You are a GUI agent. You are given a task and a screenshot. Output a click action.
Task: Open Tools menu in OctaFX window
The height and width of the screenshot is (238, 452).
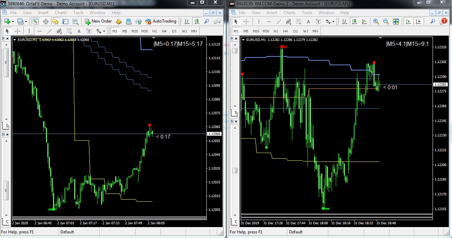[78, 12]
